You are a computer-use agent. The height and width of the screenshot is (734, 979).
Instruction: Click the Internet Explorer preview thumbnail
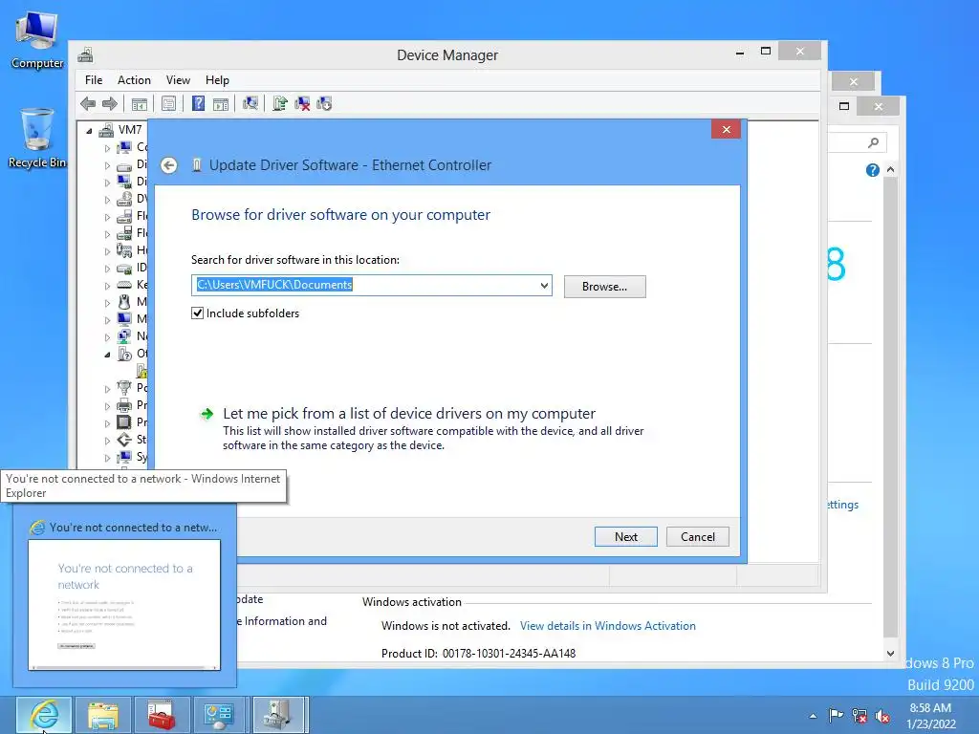(124, 605)
